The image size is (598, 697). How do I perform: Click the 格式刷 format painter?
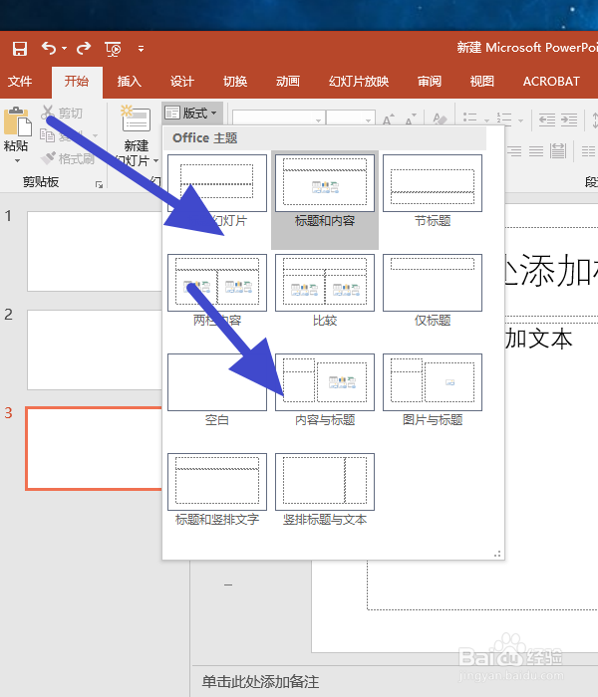point(68,158)
